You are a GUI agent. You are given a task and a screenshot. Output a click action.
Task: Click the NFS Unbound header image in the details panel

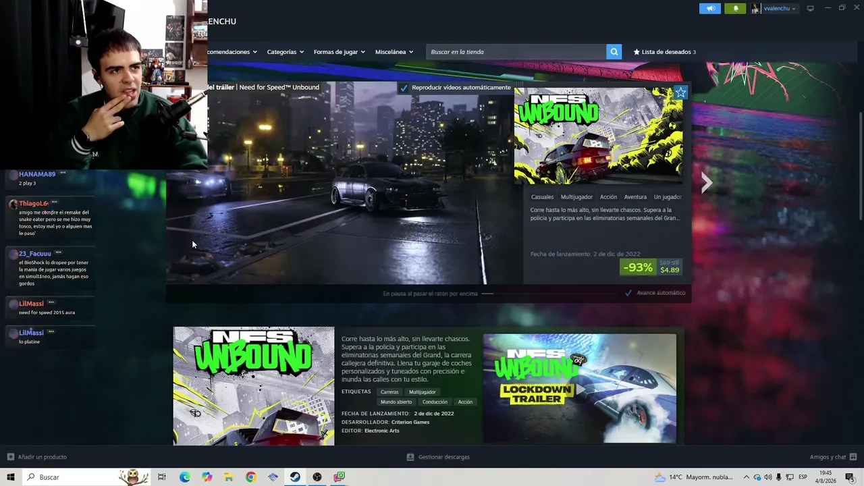(x=254, y=386)
